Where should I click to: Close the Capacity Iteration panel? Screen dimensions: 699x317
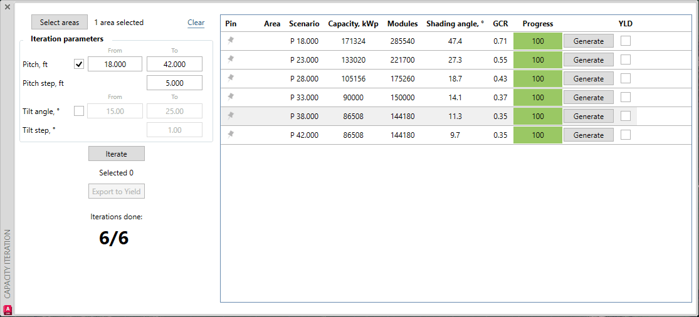[7, 7]
